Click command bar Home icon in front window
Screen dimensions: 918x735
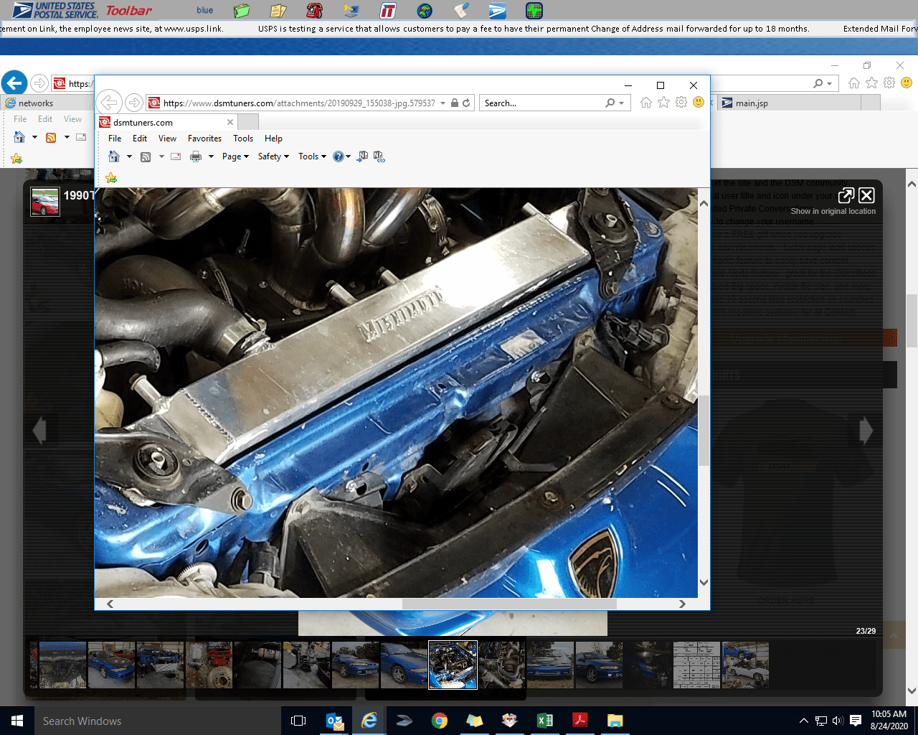click(113, 156)
